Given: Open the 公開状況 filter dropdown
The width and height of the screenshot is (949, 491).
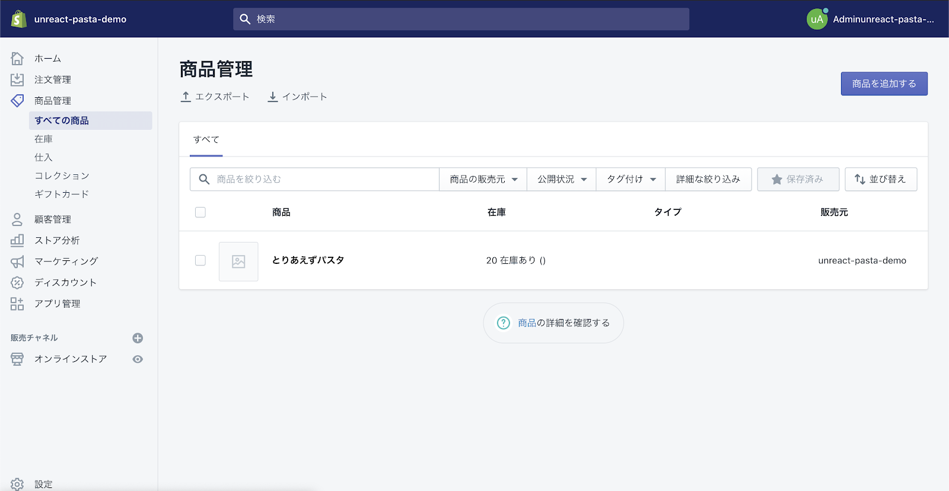Looking at the screenshot, I should tap(562, 179).
